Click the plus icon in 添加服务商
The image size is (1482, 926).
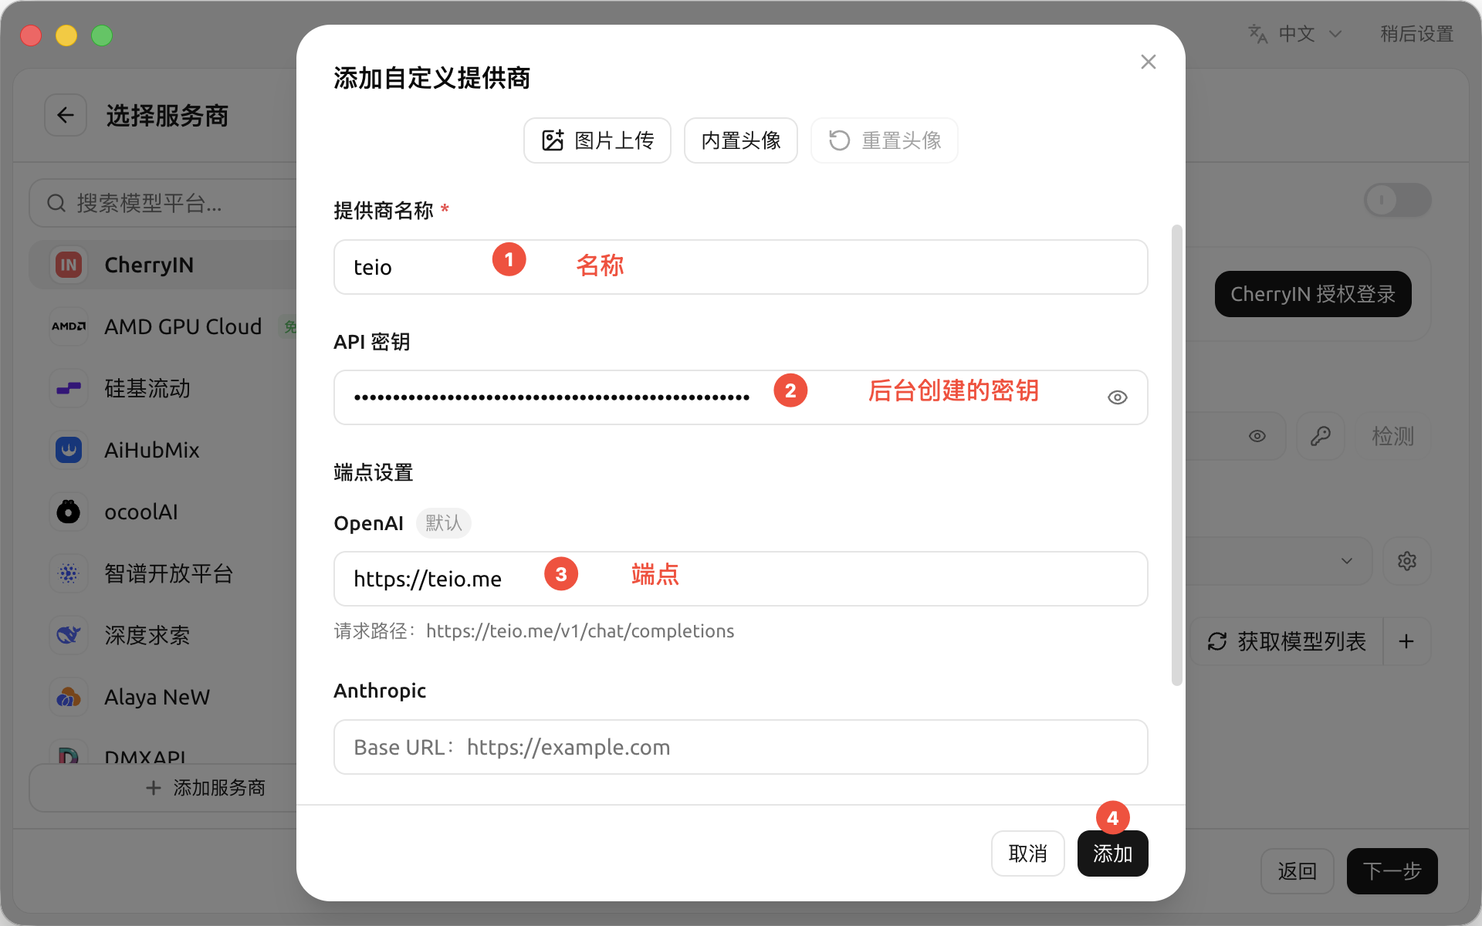click(154, 788)
